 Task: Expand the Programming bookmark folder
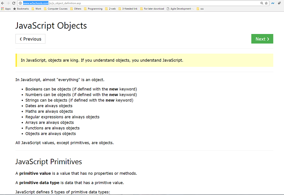click(x=93, y=9)
